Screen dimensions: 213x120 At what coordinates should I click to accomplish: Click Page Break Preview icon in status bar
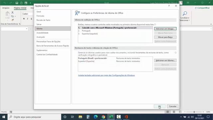tap(180, 112)
